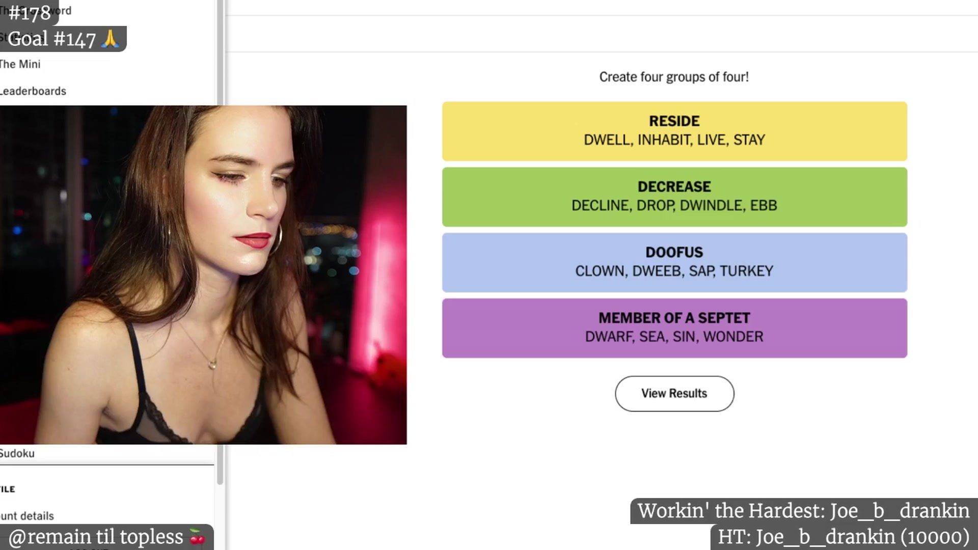Open Leaderboards in the sidebar

[x=33, y=91]
